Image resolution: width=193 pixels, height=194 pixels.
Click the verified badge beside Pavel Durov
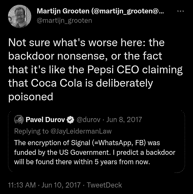click(x=70, y=120)
